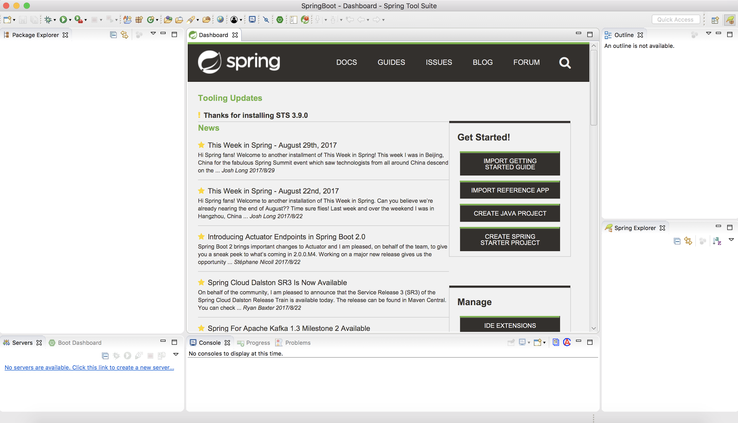Open the web browser globe icon
Viewport: 738px width, 423px height.
coord(220,20)
